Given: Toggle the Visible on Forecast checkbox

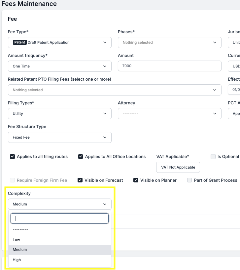Looking at the screenshot, I should click(80, 180).
